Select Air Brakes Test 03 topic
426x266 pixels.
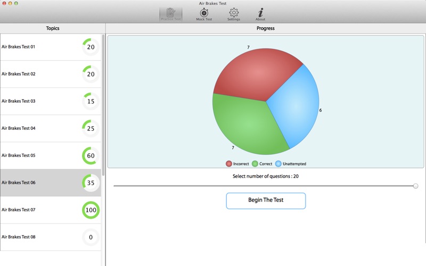click(x=51, y=101)
